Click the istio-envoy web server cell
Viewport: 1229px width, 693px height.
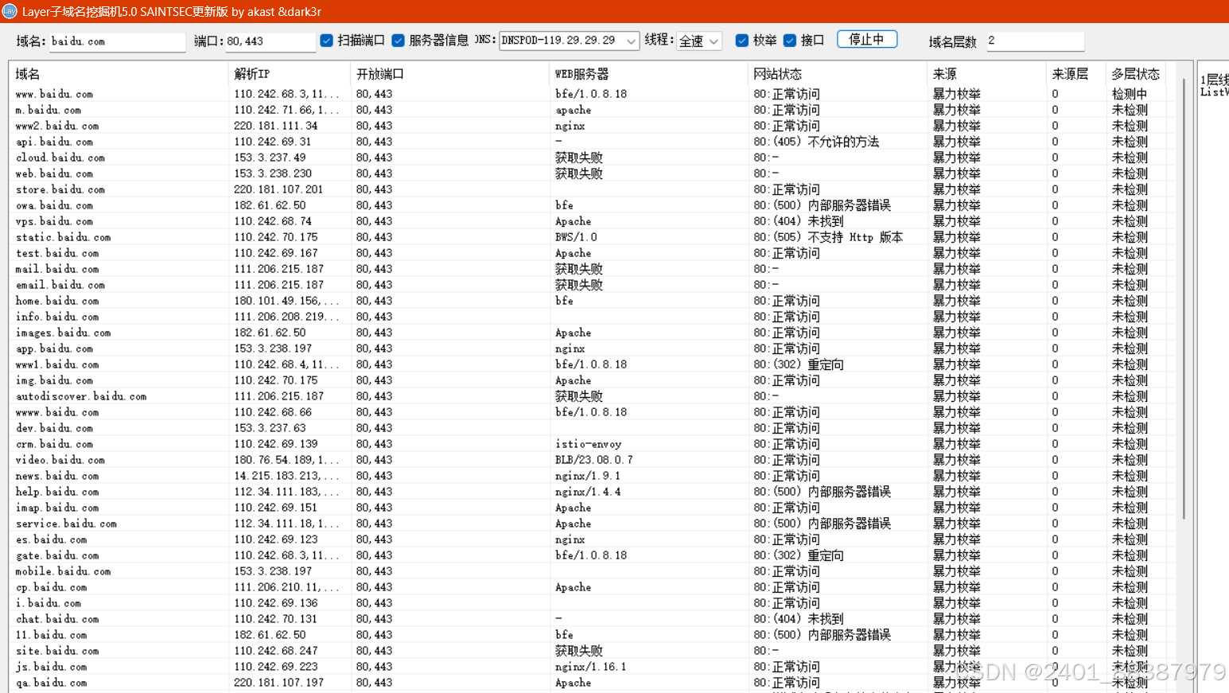[x=588, y=444]
